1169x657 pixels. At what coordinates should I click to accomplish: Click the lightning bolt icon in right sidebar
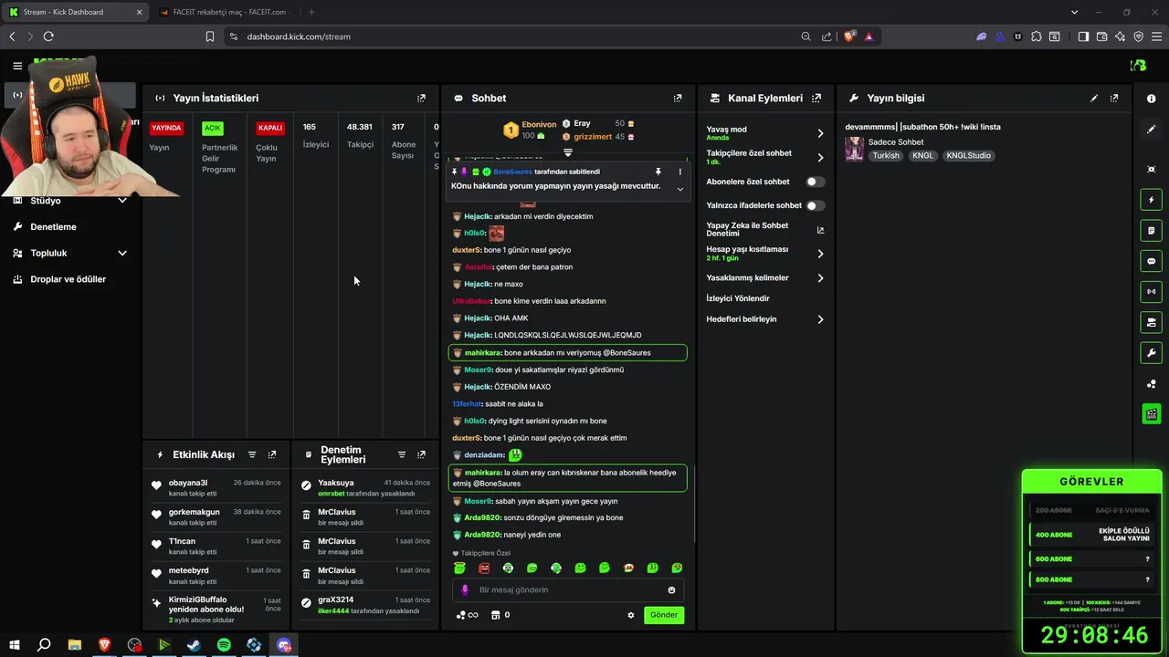click(x=1151, y=200)
